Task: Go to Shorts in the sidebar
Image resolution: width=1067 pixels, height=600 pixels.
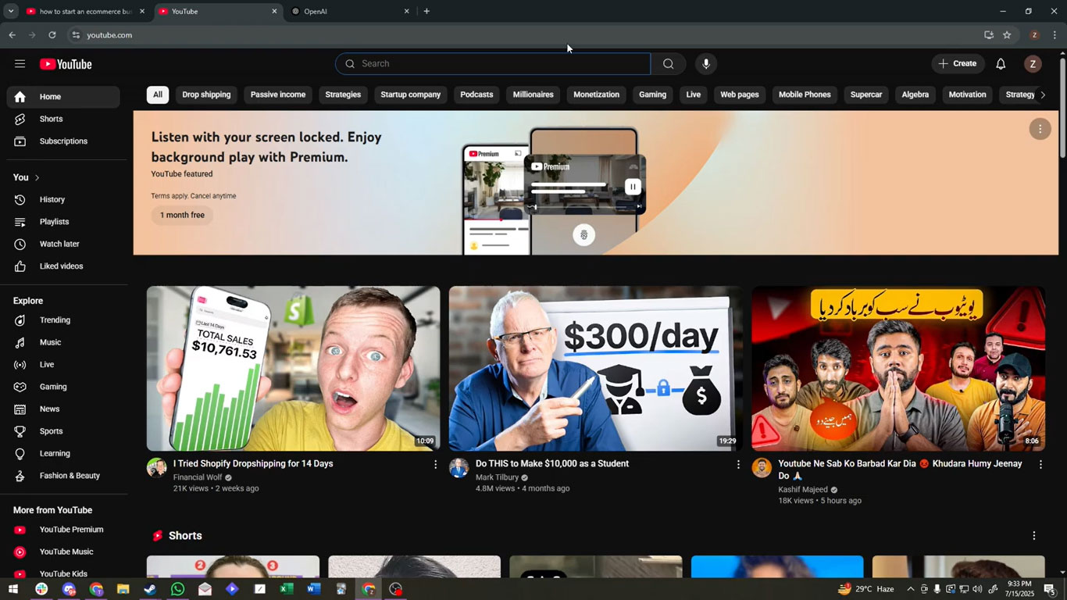Action: [63, 119]
